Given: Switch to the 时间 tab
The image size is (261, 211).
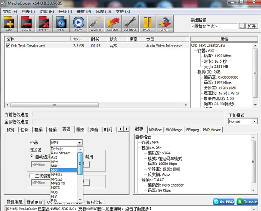Looking at the screenshot, I should [x=108, y=130].
